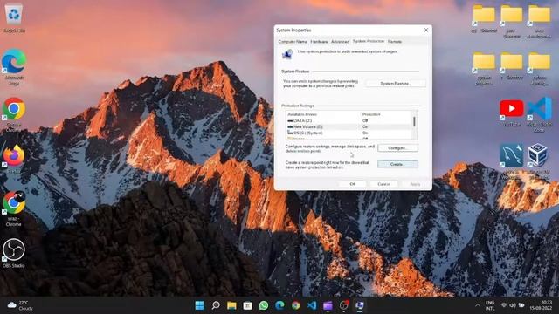The width and height of the screenshot is (559, 314).
Task: Switch to the Computer Name tab
Action: [x=293, y=42]
